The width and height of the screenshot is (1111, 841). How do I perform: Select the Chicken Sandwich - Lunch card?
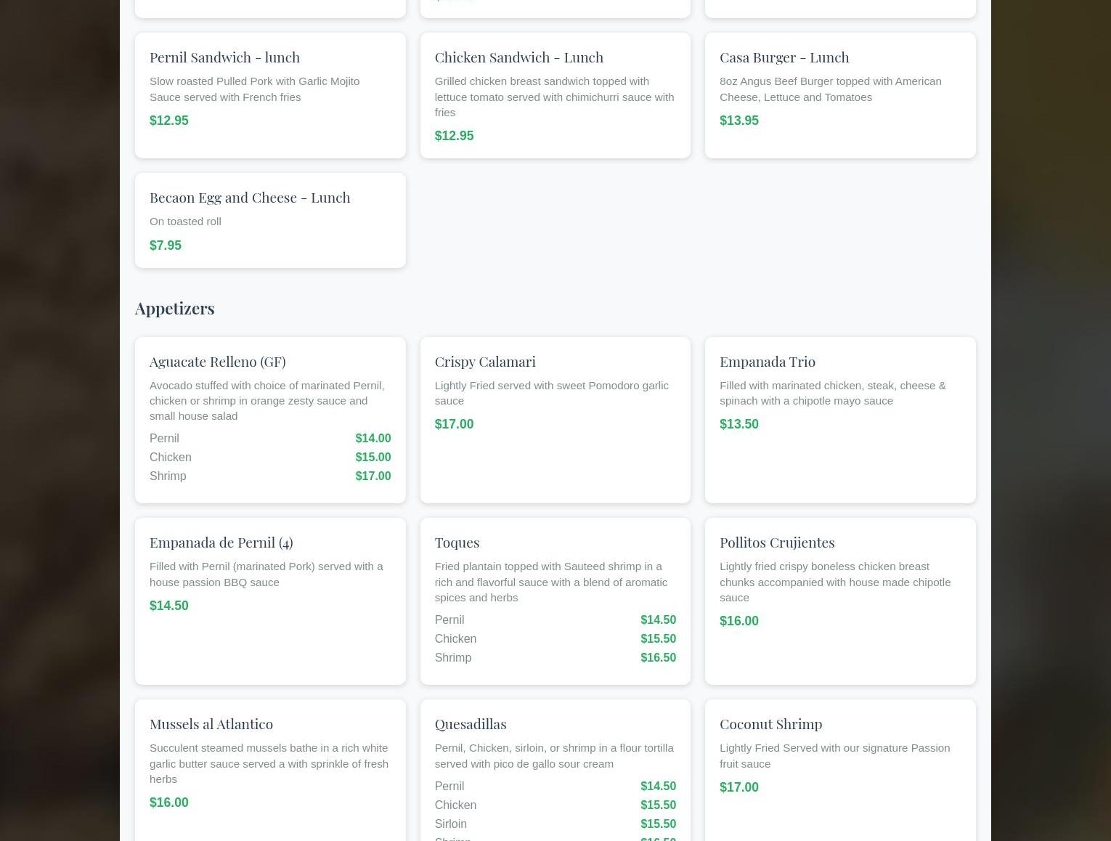[x=554, y=95]
